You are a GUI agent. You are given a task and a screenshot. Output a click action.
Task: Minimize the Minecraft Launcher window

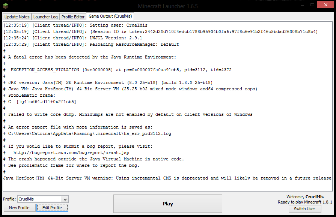tap(302, 5)
